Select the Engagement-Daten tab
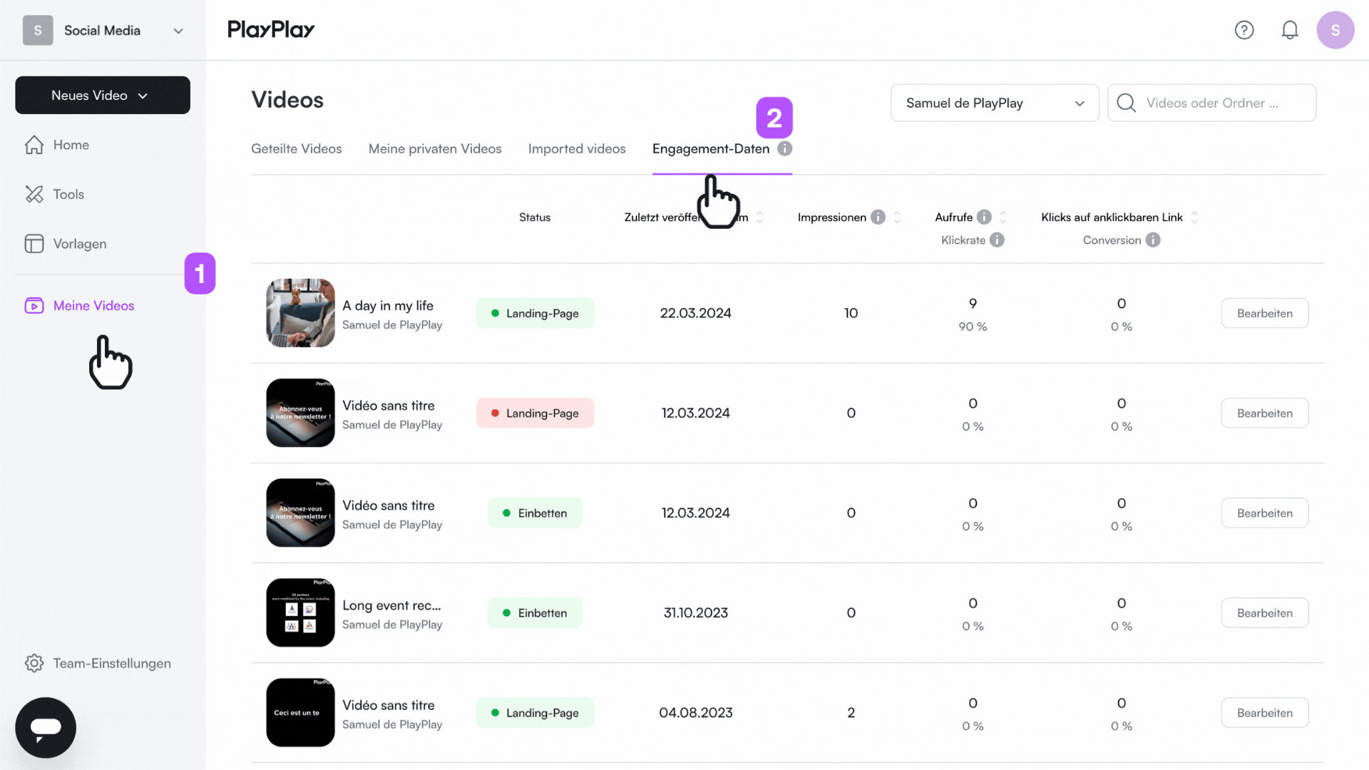 coord(711,148)
